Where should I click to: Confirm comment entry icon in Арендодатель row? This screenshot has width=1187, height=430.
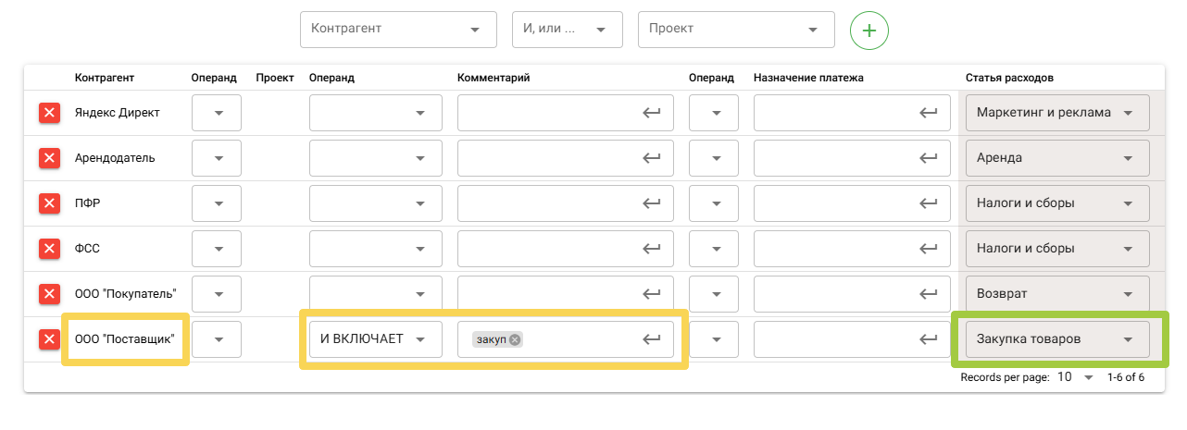pyautogui.click(x=652, y=158)
